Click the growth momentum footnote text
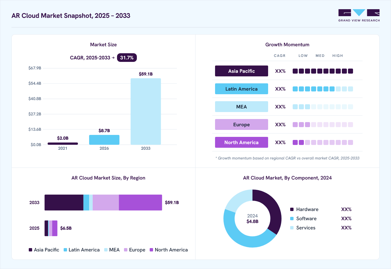This screenshot has height=269, width=391. [287, 158]
